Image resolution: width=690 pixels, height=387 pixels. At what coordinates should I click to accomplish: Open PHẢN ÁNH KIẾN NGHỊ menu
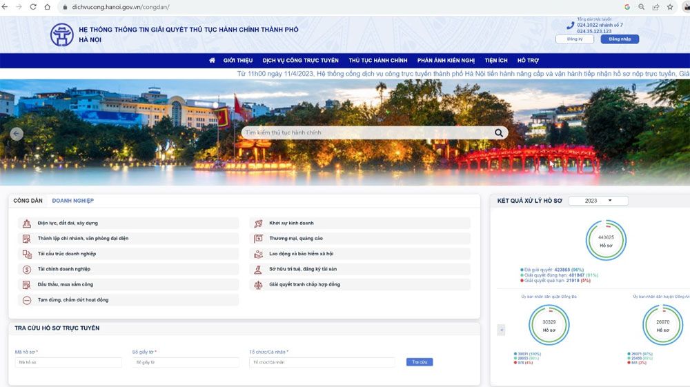pyautogui.click(x=446, y=60)
